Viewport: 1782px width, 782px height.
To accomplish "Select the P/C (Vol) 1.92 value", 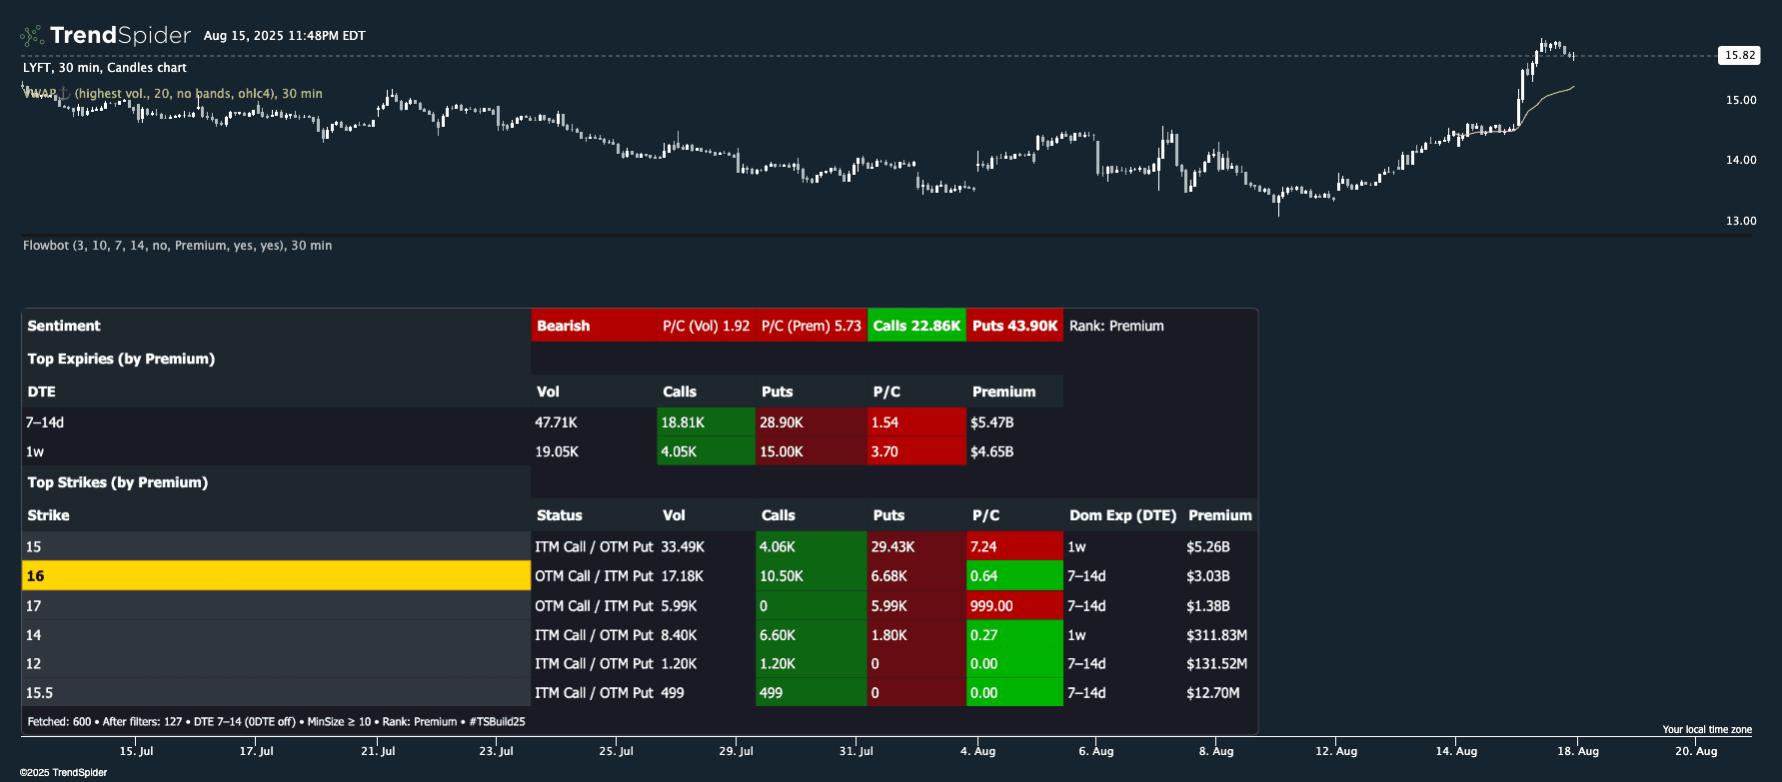I will (706, 326).
